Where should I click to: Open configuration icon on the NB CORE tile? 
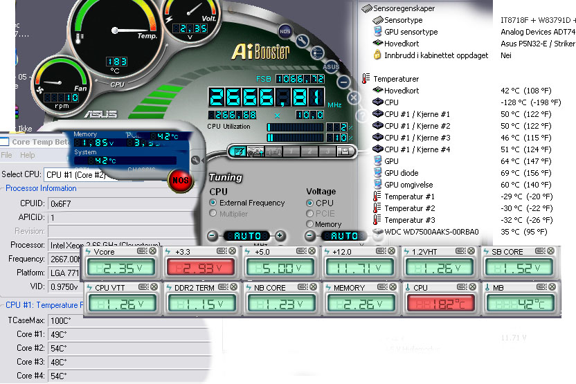(x=303, y=286)
